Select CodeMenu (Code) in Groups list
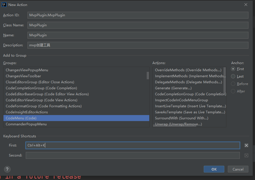The image size is (255, 180). click(x=76, y=118)
